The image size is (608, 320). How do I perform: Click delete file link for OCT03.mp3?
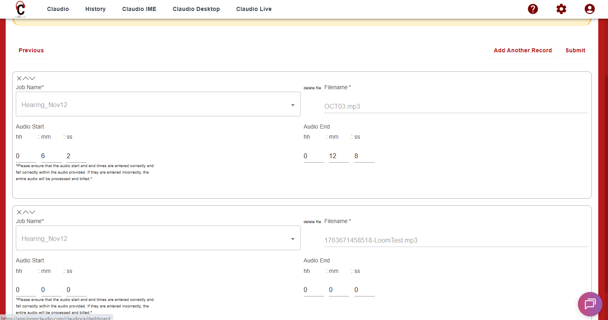click(x=312, y=88)
